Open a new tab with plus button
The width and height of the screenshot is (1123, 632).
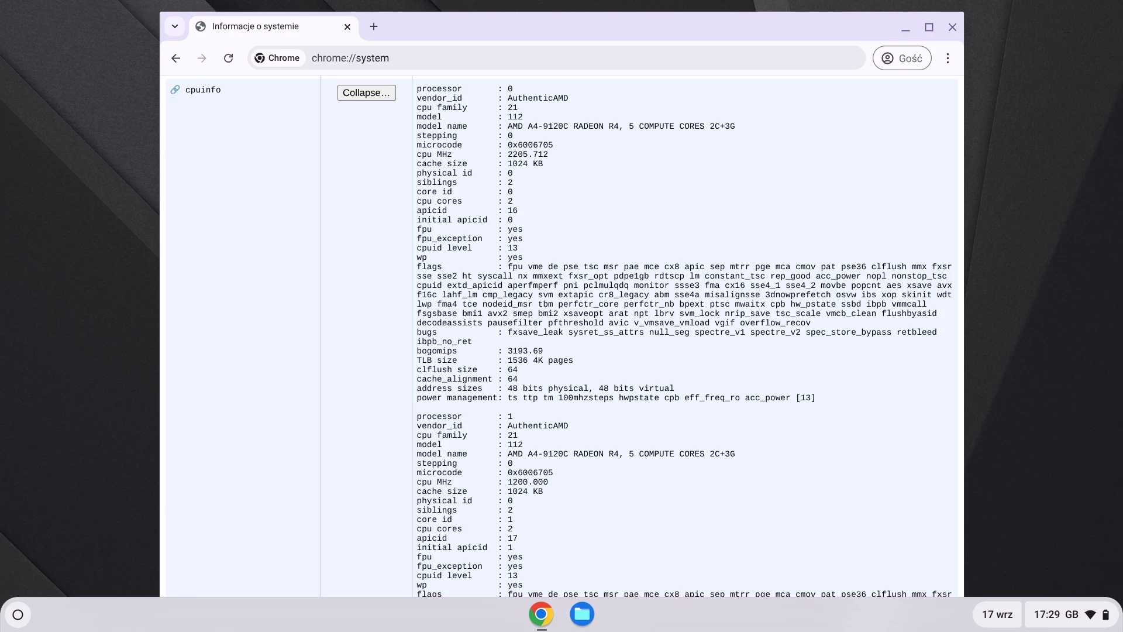tap(374, 26)
